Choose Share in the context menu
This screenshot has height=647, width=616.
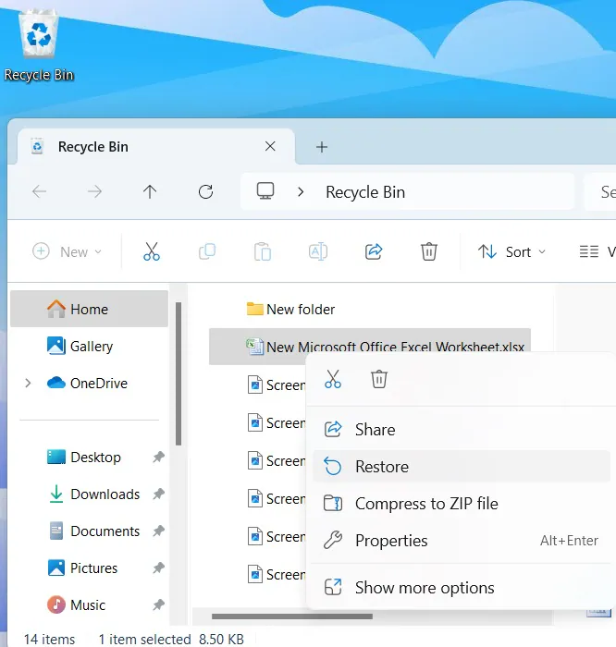[462, 430]
